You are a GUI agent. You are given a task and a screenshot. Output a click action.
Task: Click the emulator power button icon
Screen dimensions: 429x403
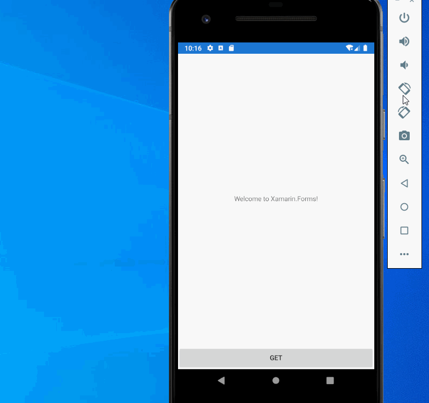click(x=404, y=18)
